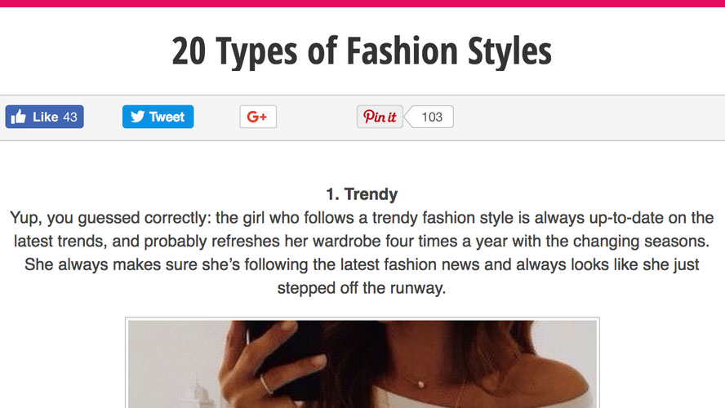The width and height of the screenshot is (725, 408).
Task: Select the "1. Trendy" section heading
Action: [x=362, y=194]
